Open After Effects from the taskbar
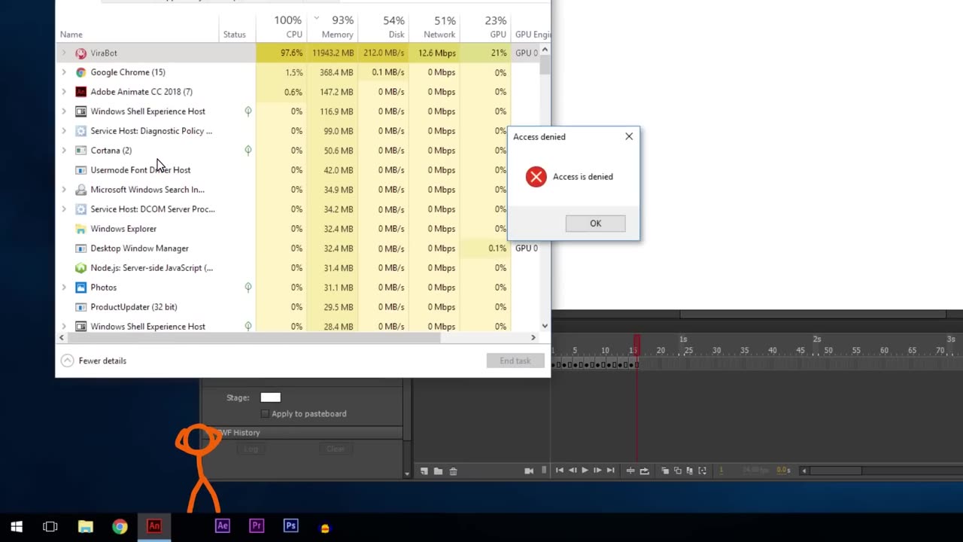 (222, 527)
